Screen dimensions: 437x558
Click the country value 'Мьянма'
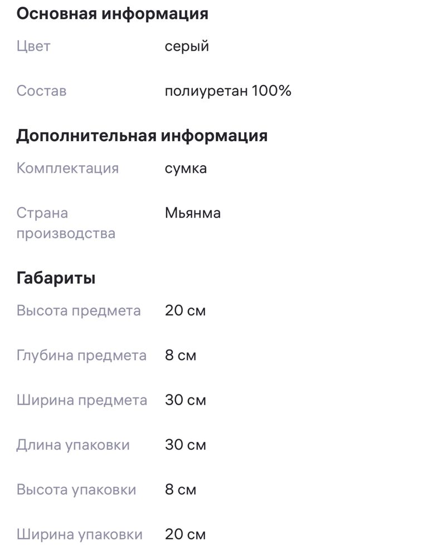(193, 213)
